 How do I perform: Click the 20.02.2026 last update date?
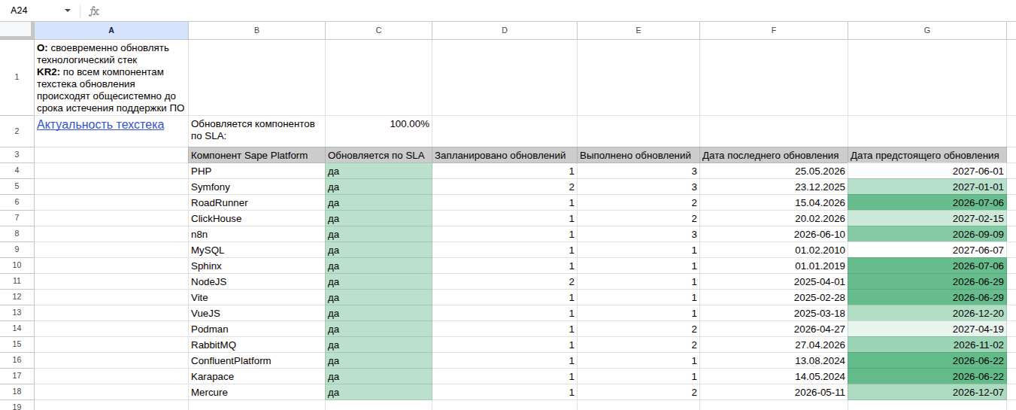[774, 218]
